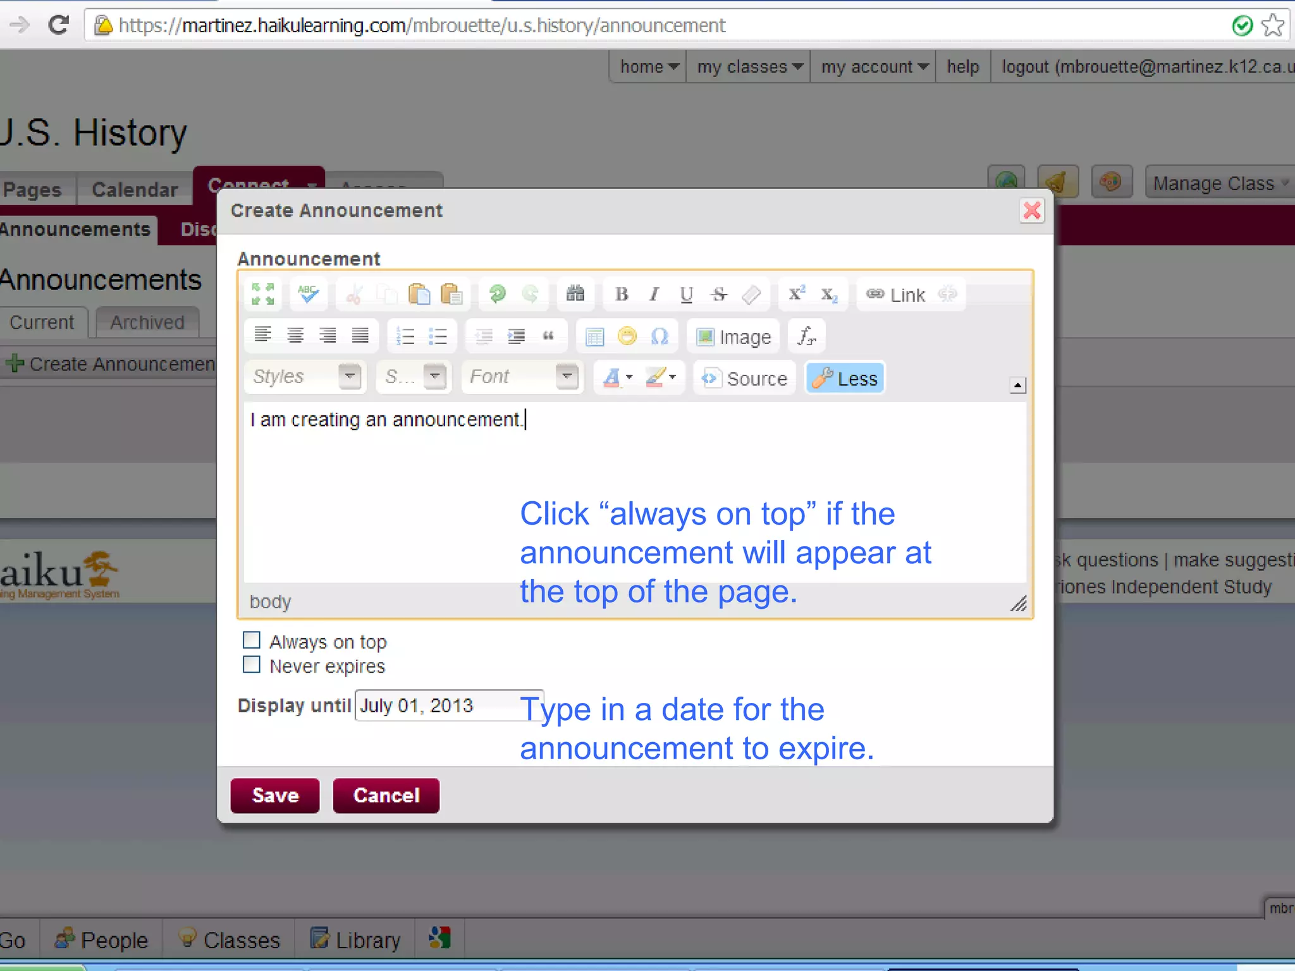Click in the announcement text body

[x=635, y=491]
